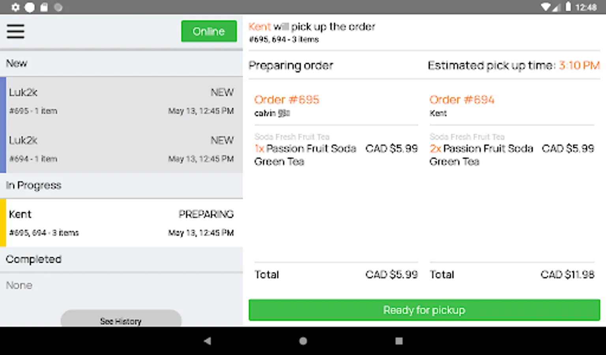Image resolution: width=606 pixels, height=355 pixels.
Task: Tap Android back navigation button
Action: tap(208, 341)
